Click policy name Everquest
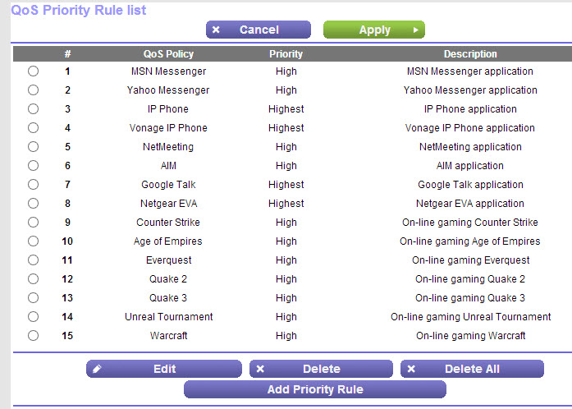The width and height of the screenshot is (572, 409). tap(168, 260)
